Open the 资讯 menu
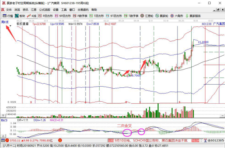The height and width of the screenshot is (148, 225). pos(25,10)
